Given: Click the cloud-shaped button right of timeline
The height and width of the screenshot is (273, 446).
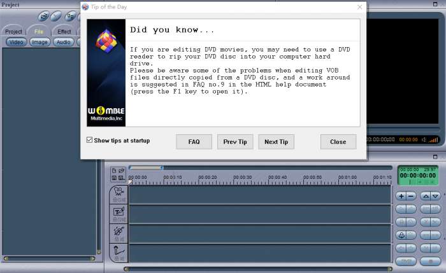Looking at the screenshot, I should (401, 235).
